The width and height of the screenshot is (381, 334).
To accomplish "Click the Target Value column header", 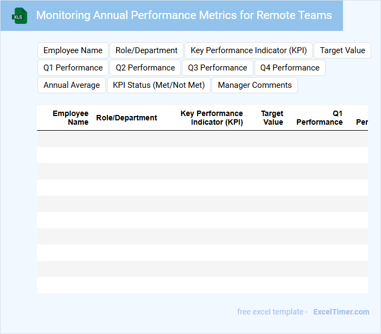I will [272, 118].
